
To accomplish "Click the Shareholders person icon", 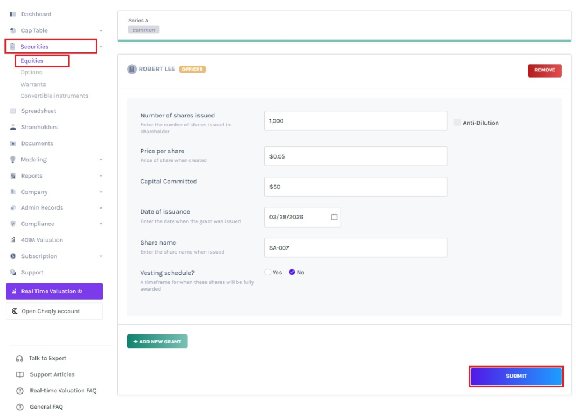I will pos(13,127).
